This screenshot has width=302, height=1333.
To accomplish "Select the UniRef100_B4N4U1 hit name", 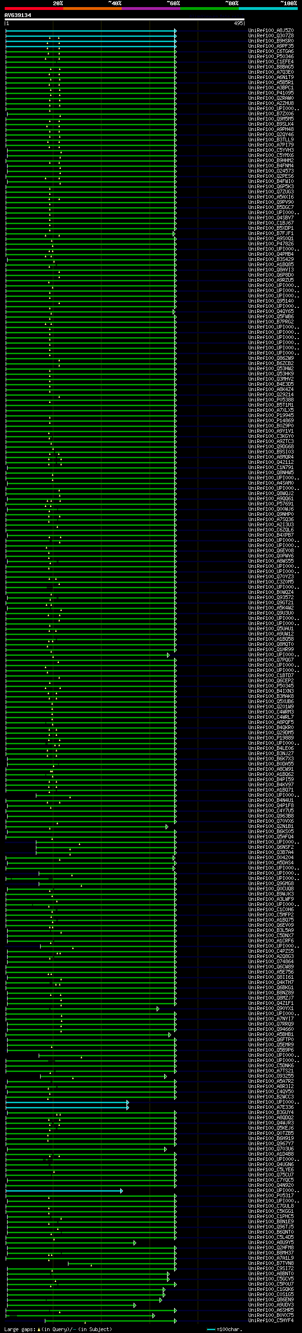I will coord(271,800).
